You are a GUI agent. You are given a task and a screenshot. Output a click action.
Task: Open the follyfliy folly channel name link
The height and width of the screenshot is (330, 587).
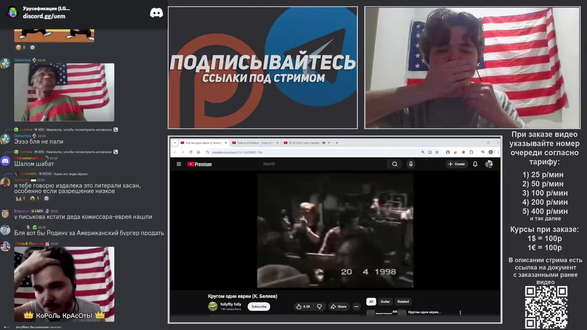tap(231, 304)
